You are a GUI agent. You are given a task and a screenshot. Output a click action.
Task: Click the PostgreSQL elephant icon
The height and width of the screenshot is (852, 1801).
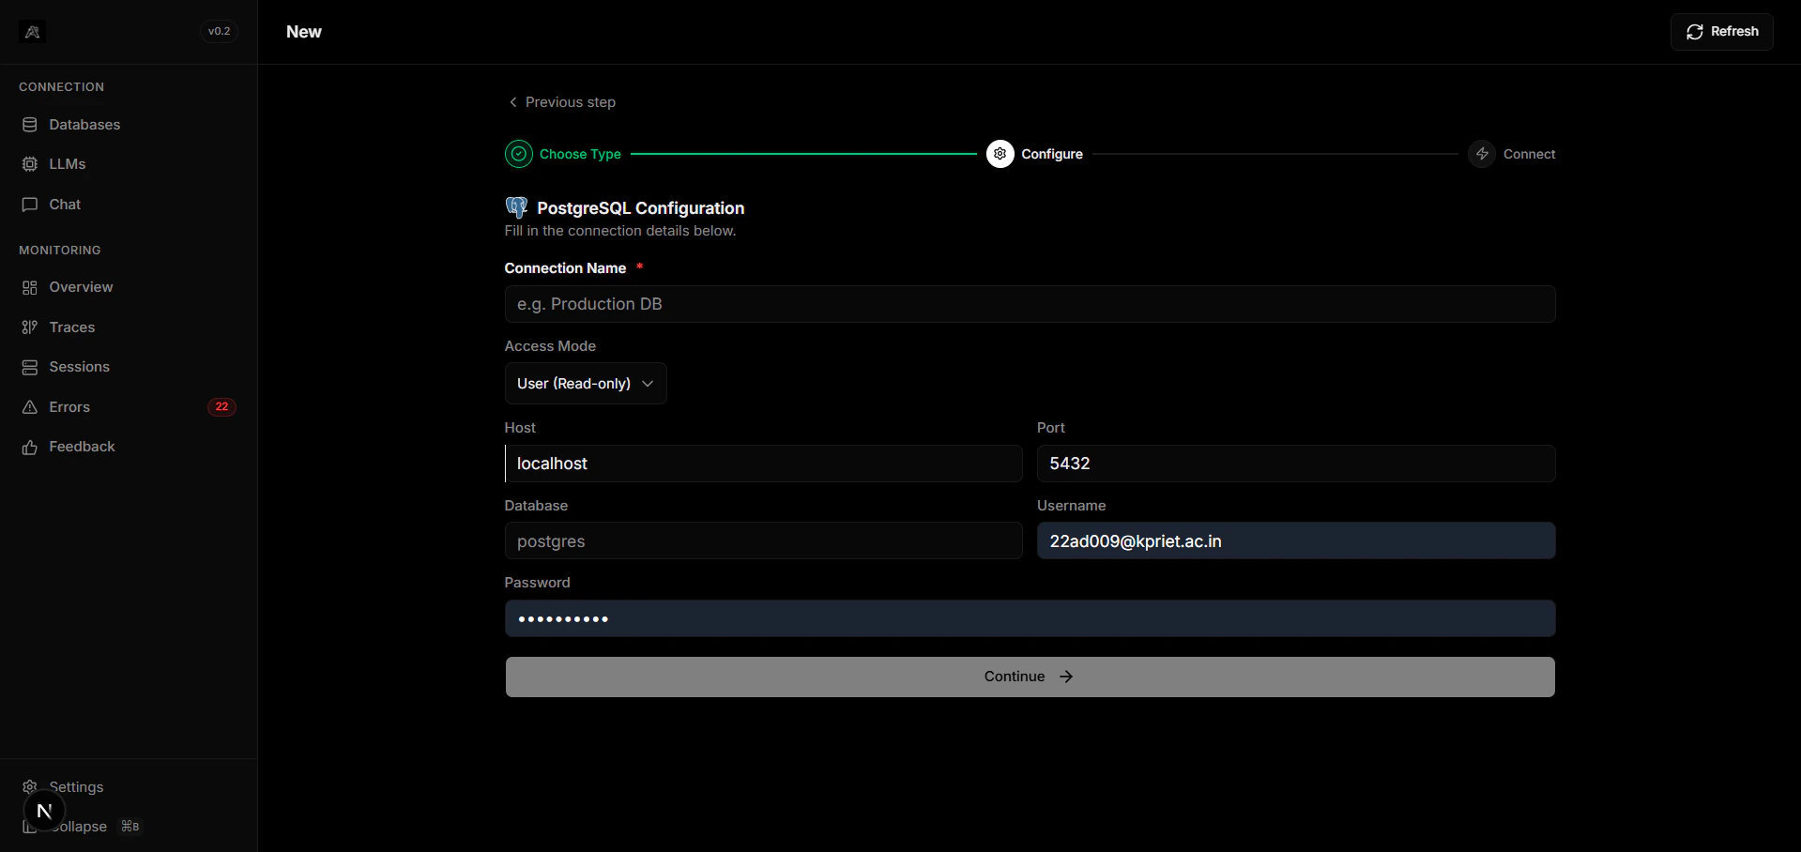tap(516, 207)
